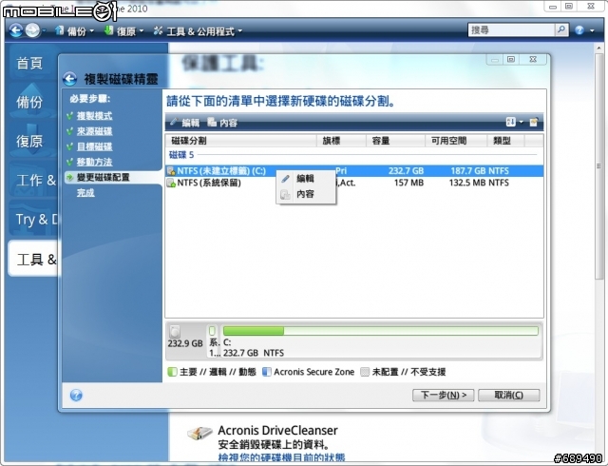Go to 來源磁碟 step

point(94,131)
